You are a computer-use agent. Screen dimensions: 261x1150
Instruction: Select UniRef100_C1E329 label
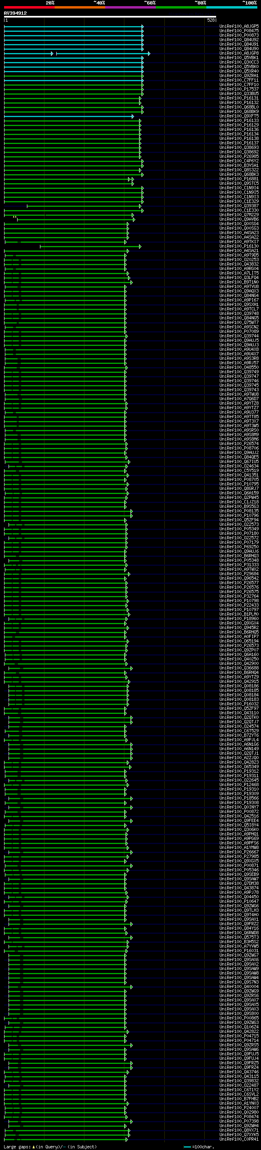pos(239,202)
